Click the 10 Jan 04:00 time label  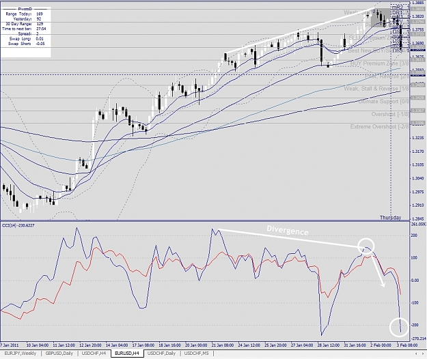[x=38, y=345]
